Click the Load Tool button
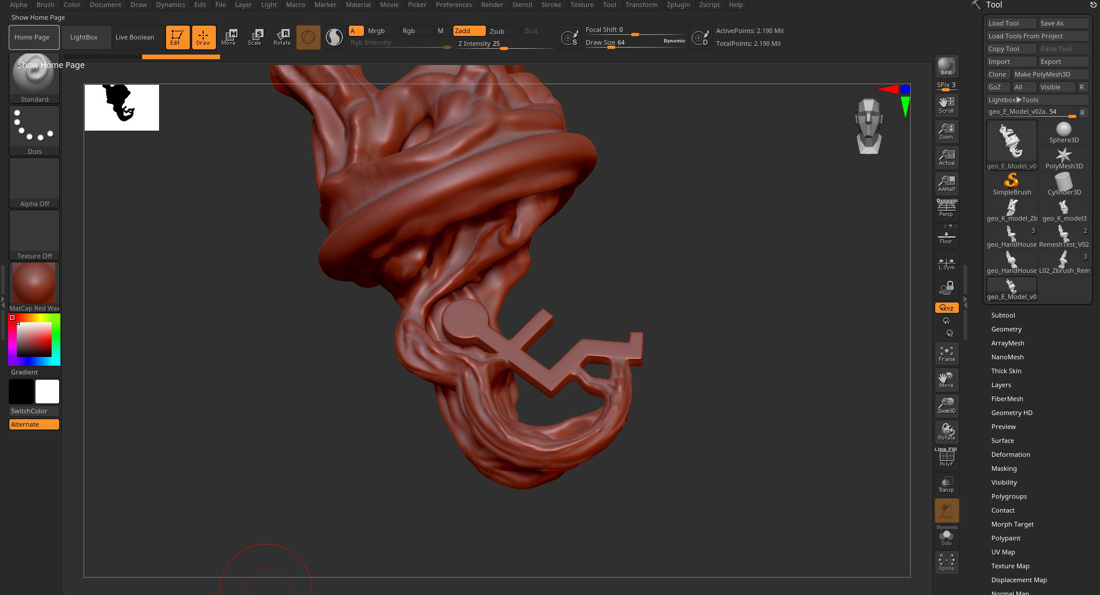1100x595 pixels. coord(1011,23)
